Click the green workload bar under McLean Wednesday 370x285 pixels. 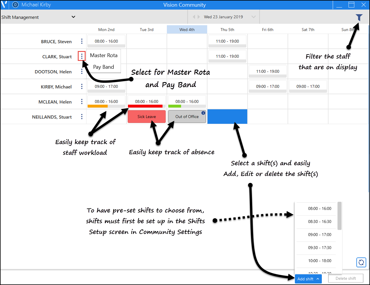point(175,106)
